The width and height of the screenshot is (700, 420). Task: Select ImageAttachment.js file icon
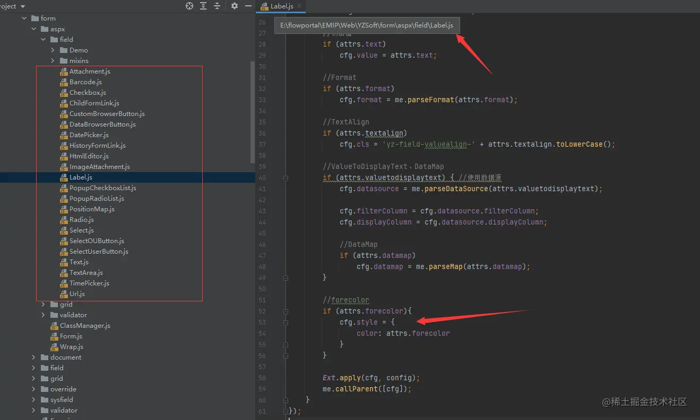coord(64,167)
